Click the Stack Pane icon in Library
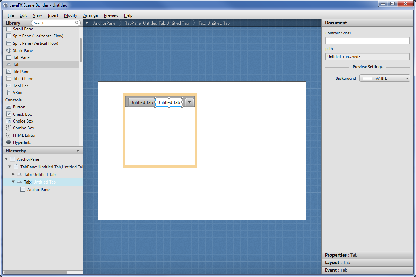Image resolution: width=416 pixels, height=277 pixels. pos(9,51)
